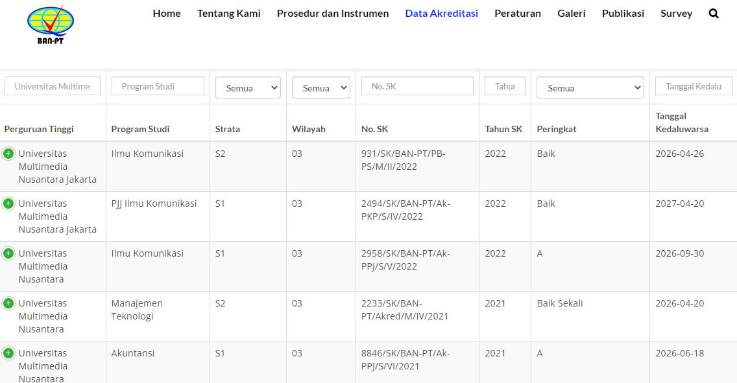The image size is (737, 383).
Task: Click green plus icon for S1 Ilmu Komunikasi
Action: tap(8, 253)
